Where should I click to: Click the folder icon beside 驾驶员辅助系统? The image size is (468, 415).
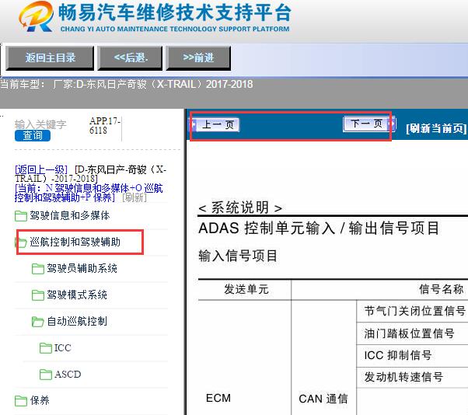38,269
